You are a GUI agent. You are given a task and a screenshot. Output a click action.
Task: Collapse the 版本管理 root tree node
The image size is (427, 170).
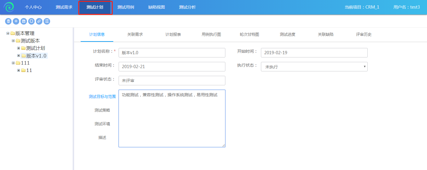tap(8, 33)
